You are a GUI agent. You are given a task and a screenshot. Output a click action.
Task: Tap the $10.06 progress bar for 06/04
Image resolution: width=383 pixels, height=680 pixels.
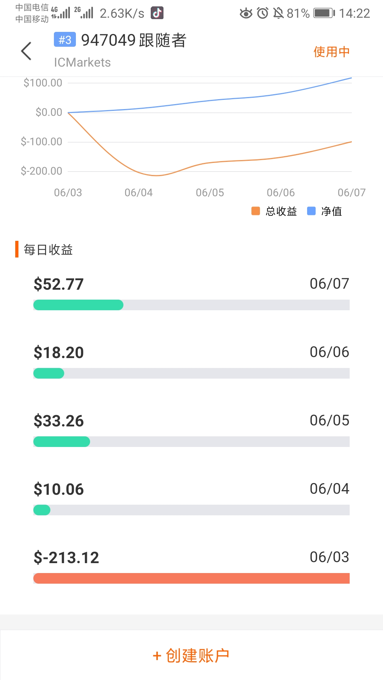tap(191, 510)
